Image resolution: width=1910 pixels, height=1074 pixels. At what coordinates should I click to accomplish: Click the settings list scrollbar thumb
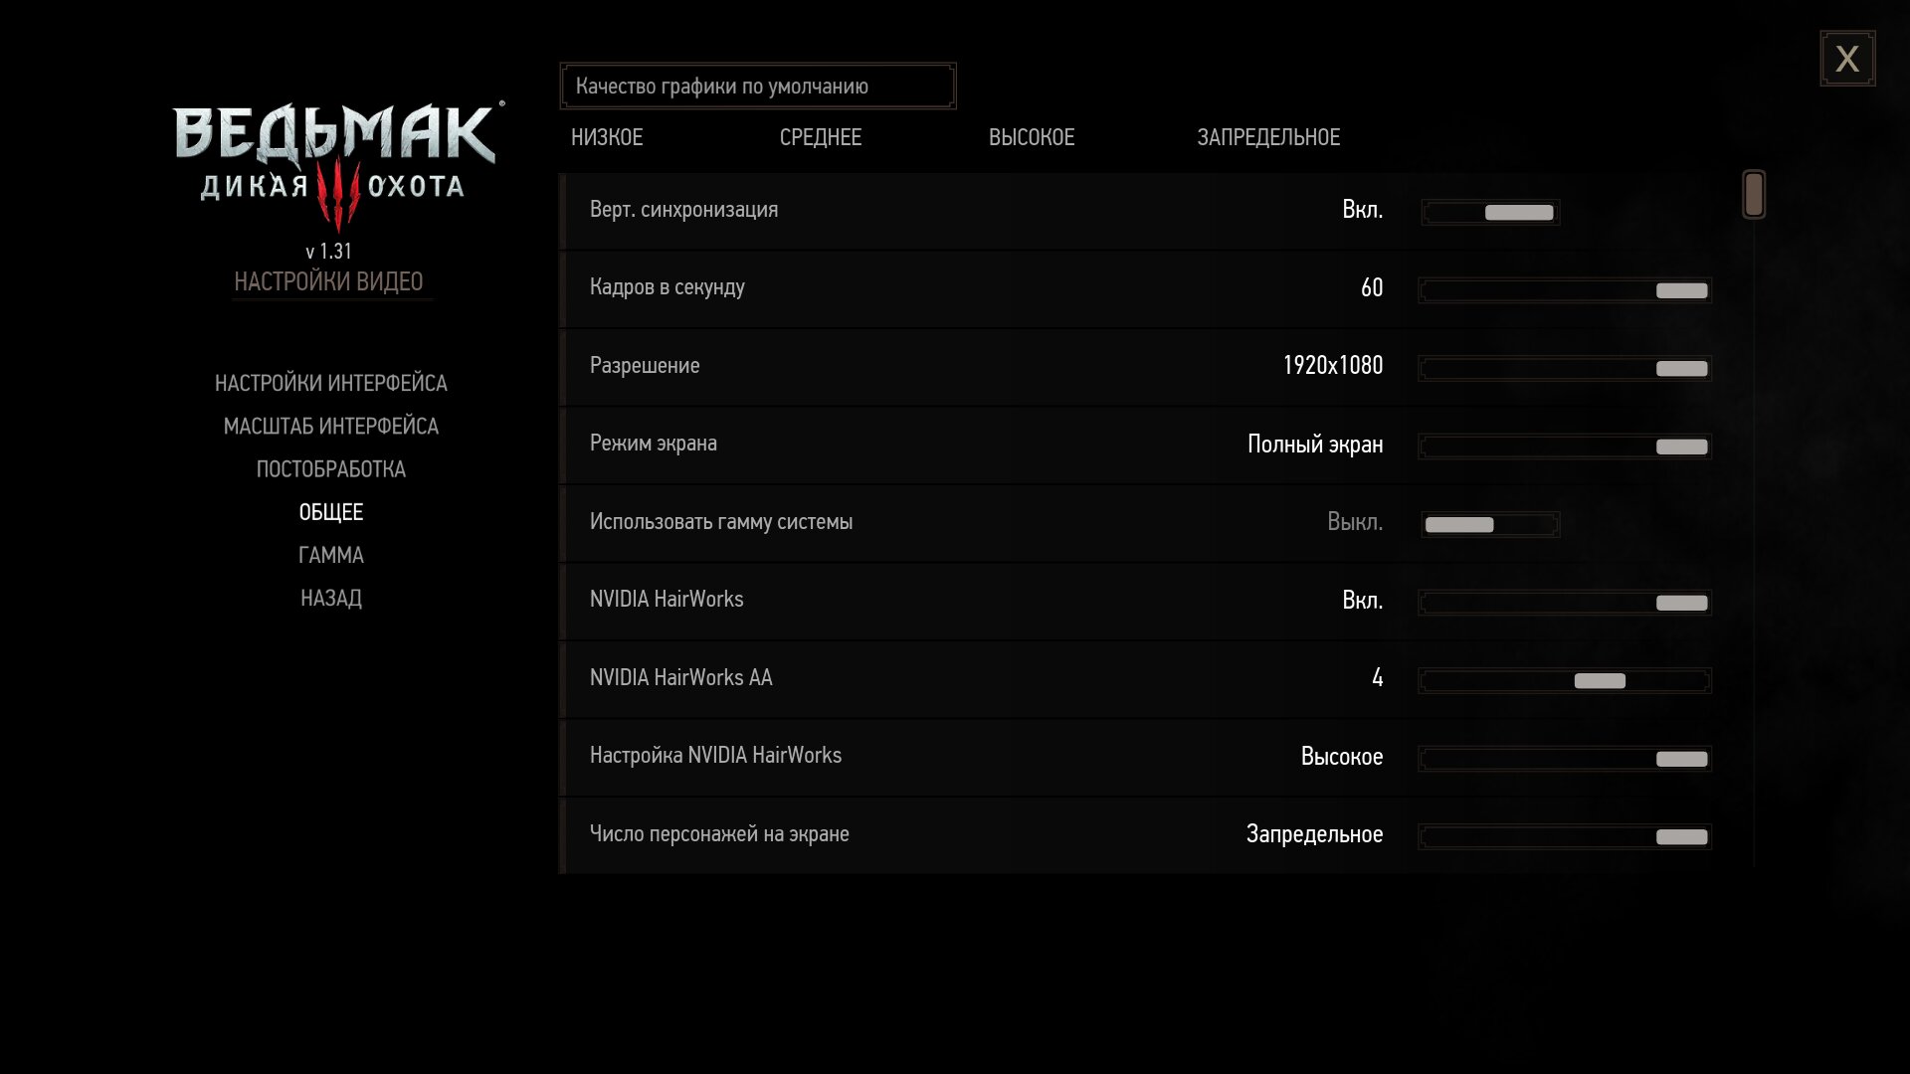coord(1754,194)
